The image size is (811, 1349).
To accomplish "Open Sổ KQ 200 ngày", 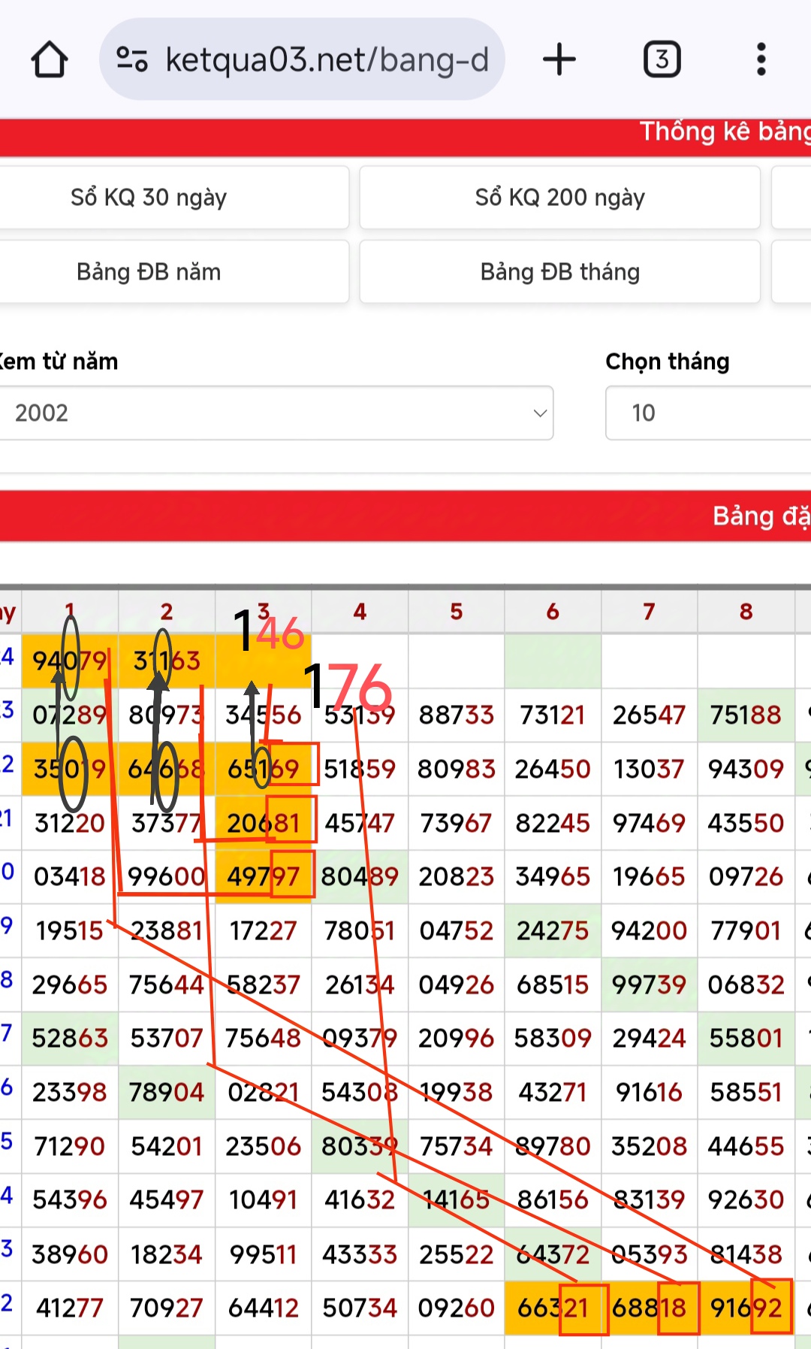I will pos(559,198).
